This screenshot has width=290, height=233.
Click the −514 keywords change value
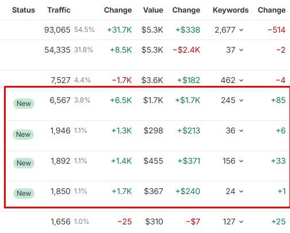(276, 30)
